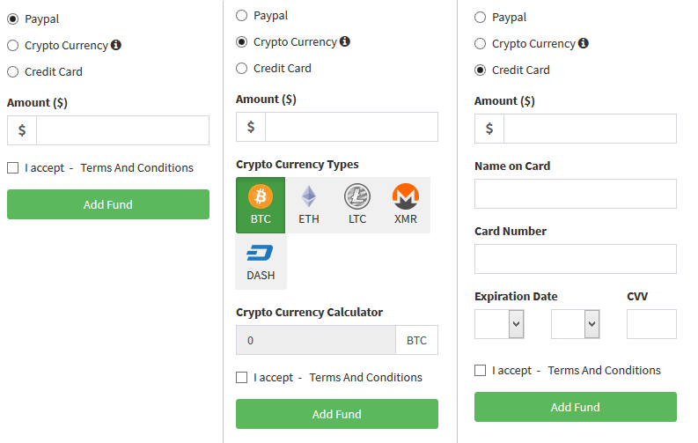Click the Name on Card input field

[576, 194]
